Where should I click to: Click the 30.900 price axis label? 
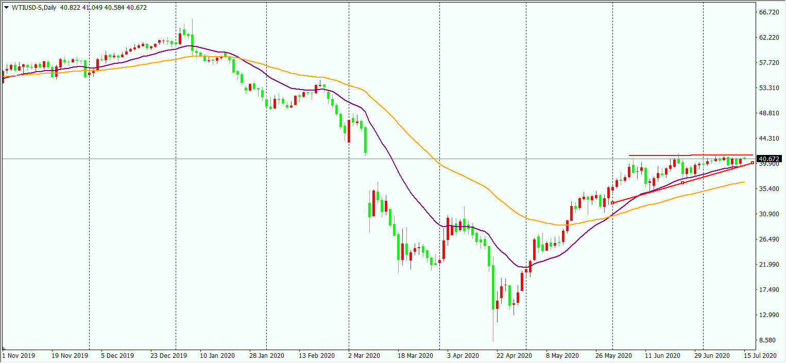pos(769,214)
